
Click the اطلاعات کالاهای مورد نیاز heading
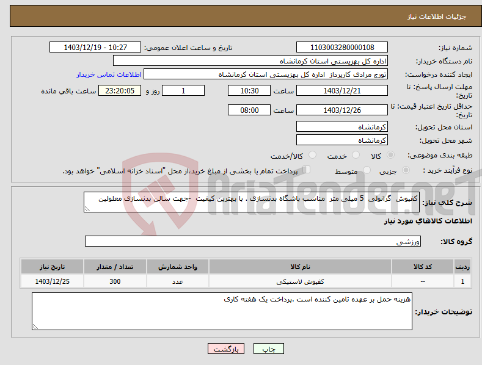click(x=428, y=221)
